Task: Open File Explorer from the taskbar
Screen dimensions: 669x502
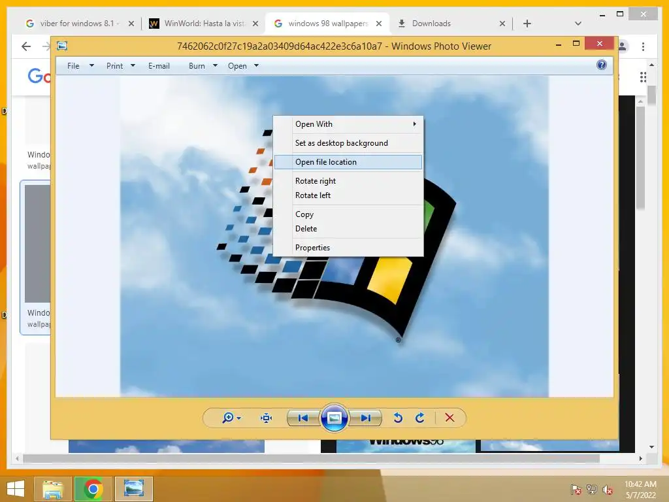Action: pos(53,489)
